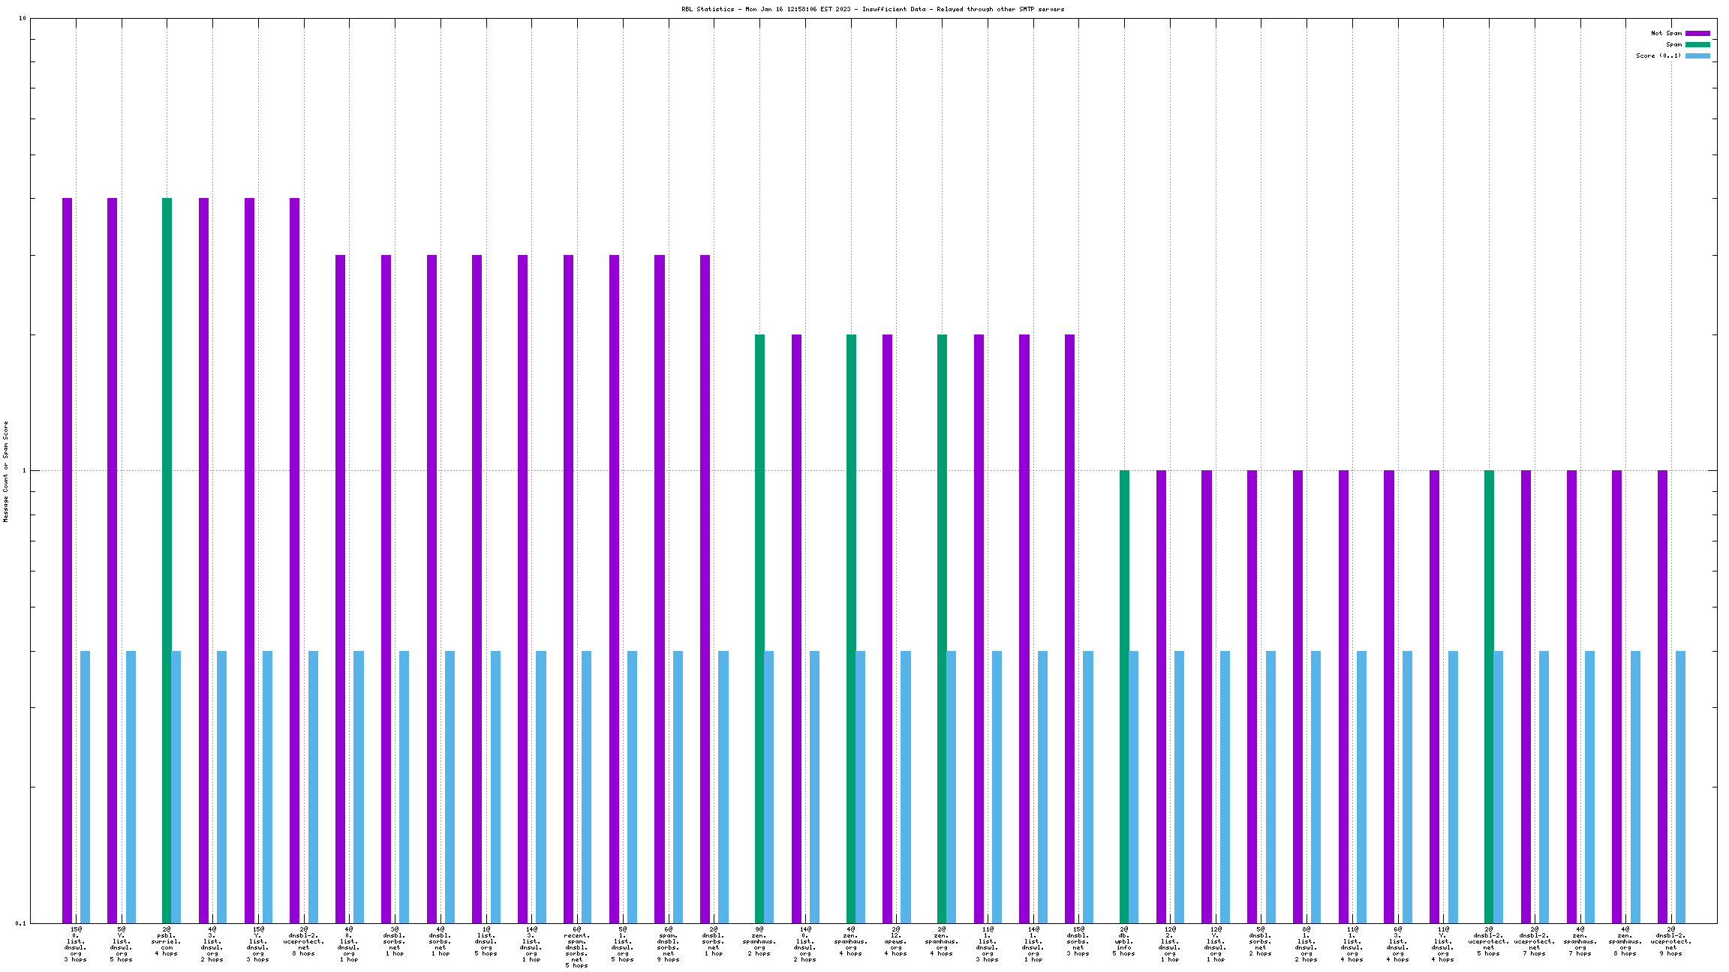Click the recent.spam.dnsbl.sorbs.net 5 hops label
The height and width of the screenshot is (972, 1729).
click(577, 947)
